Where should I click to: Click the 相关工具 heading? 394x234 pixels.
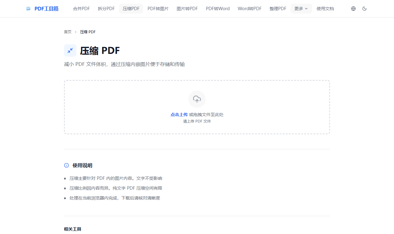pos(73,229)
